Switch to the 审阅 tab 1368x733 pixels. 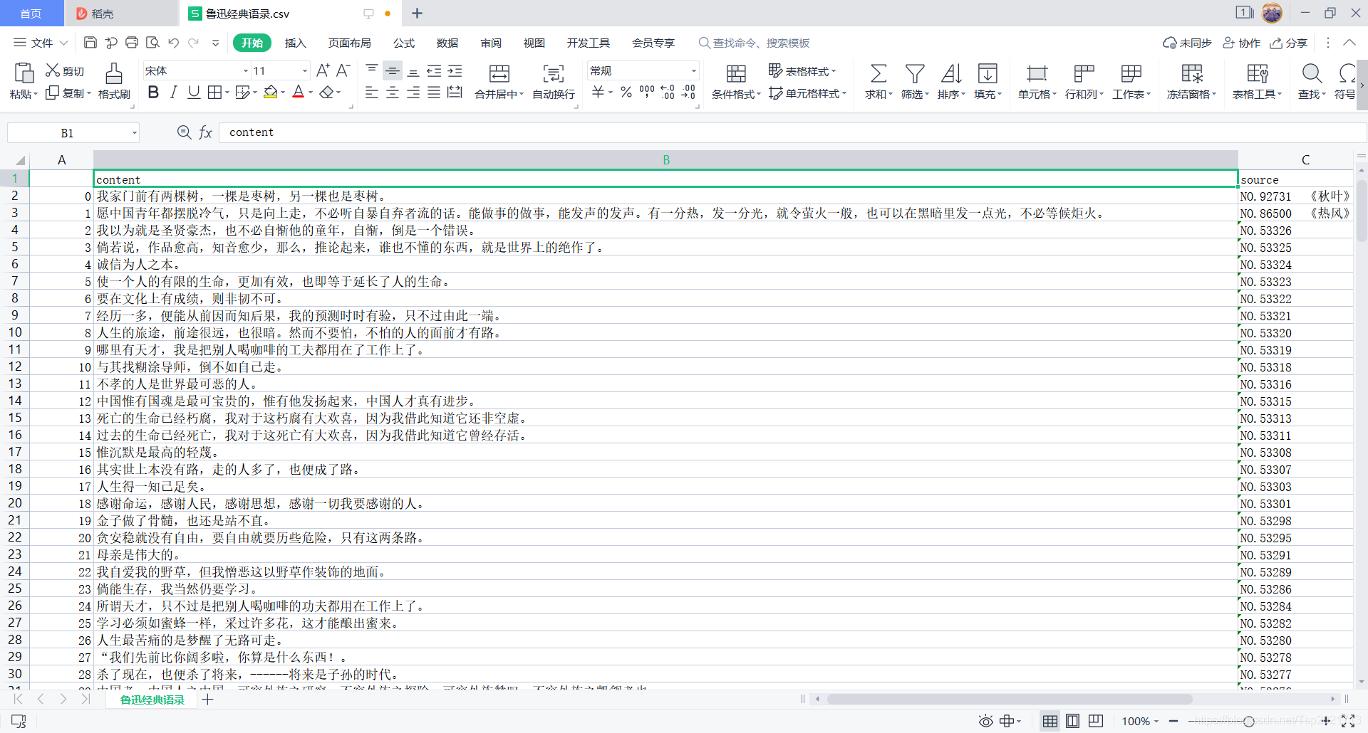491,43
